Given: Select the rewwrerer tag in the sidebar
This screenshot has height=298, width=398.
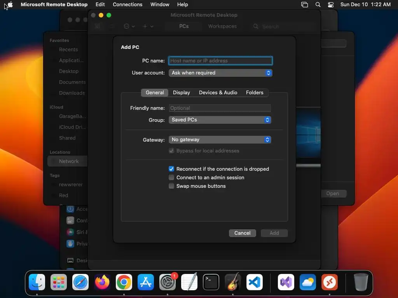Looking at the screenshot, I should 71,184.
